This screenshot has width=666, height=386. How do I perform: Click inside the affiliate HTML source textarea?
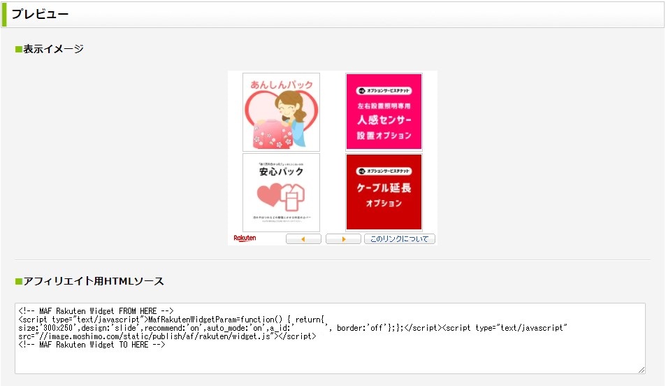point(330,338)
